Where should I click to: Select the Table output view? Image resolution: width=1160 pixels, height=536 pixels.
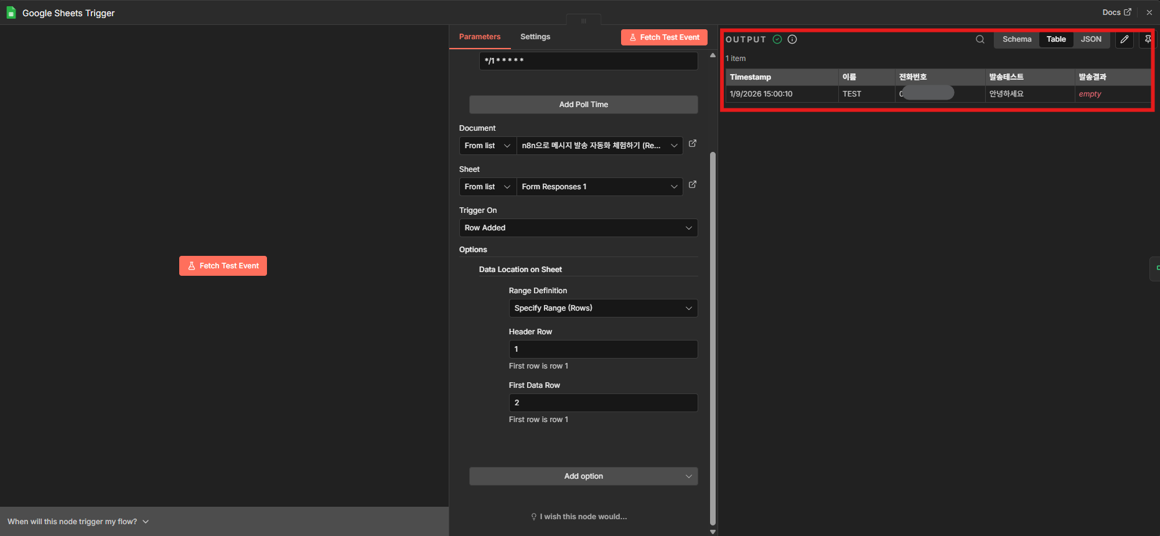1055,39
